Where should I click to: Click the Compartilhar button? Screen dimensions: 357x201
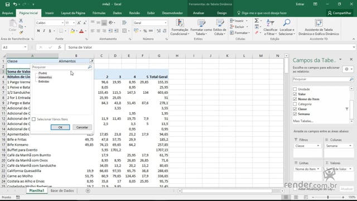pyautogui.click(x=340, y=13)
